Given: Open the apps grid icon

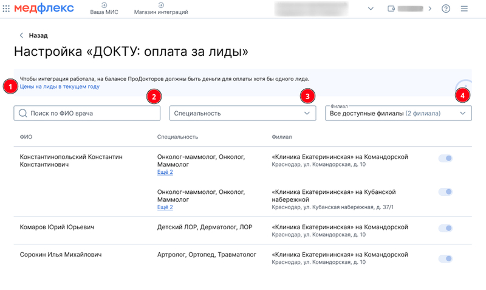Looking at the screenshot, I should coord(6,9).
